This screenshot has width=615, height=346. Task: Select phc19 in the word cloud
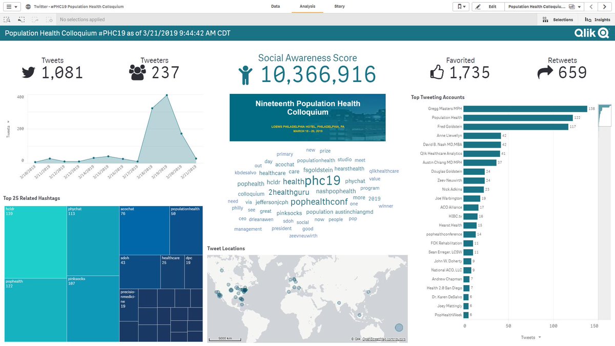pos(322,181)
